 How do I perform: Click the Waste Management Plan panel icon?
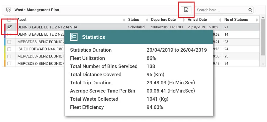(x=9, y=10)
